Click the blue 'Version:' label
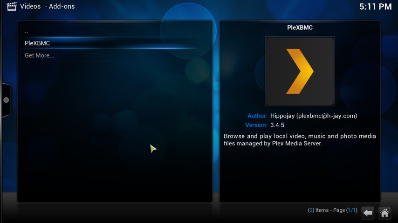398x223 pixels. tap(256, 125)
